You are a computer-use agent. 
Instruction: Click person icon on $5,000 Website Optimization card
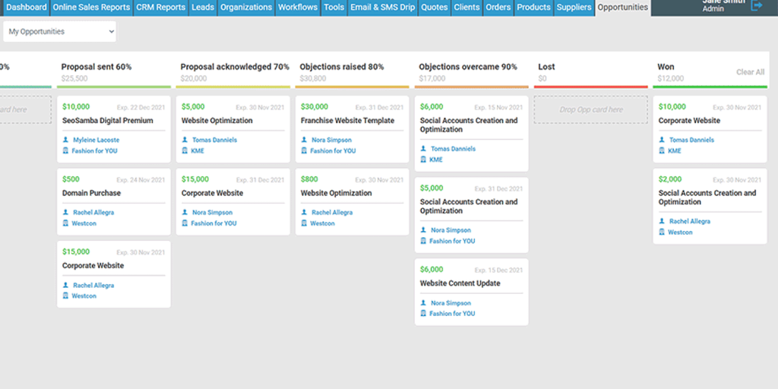[x=185, y=140]
